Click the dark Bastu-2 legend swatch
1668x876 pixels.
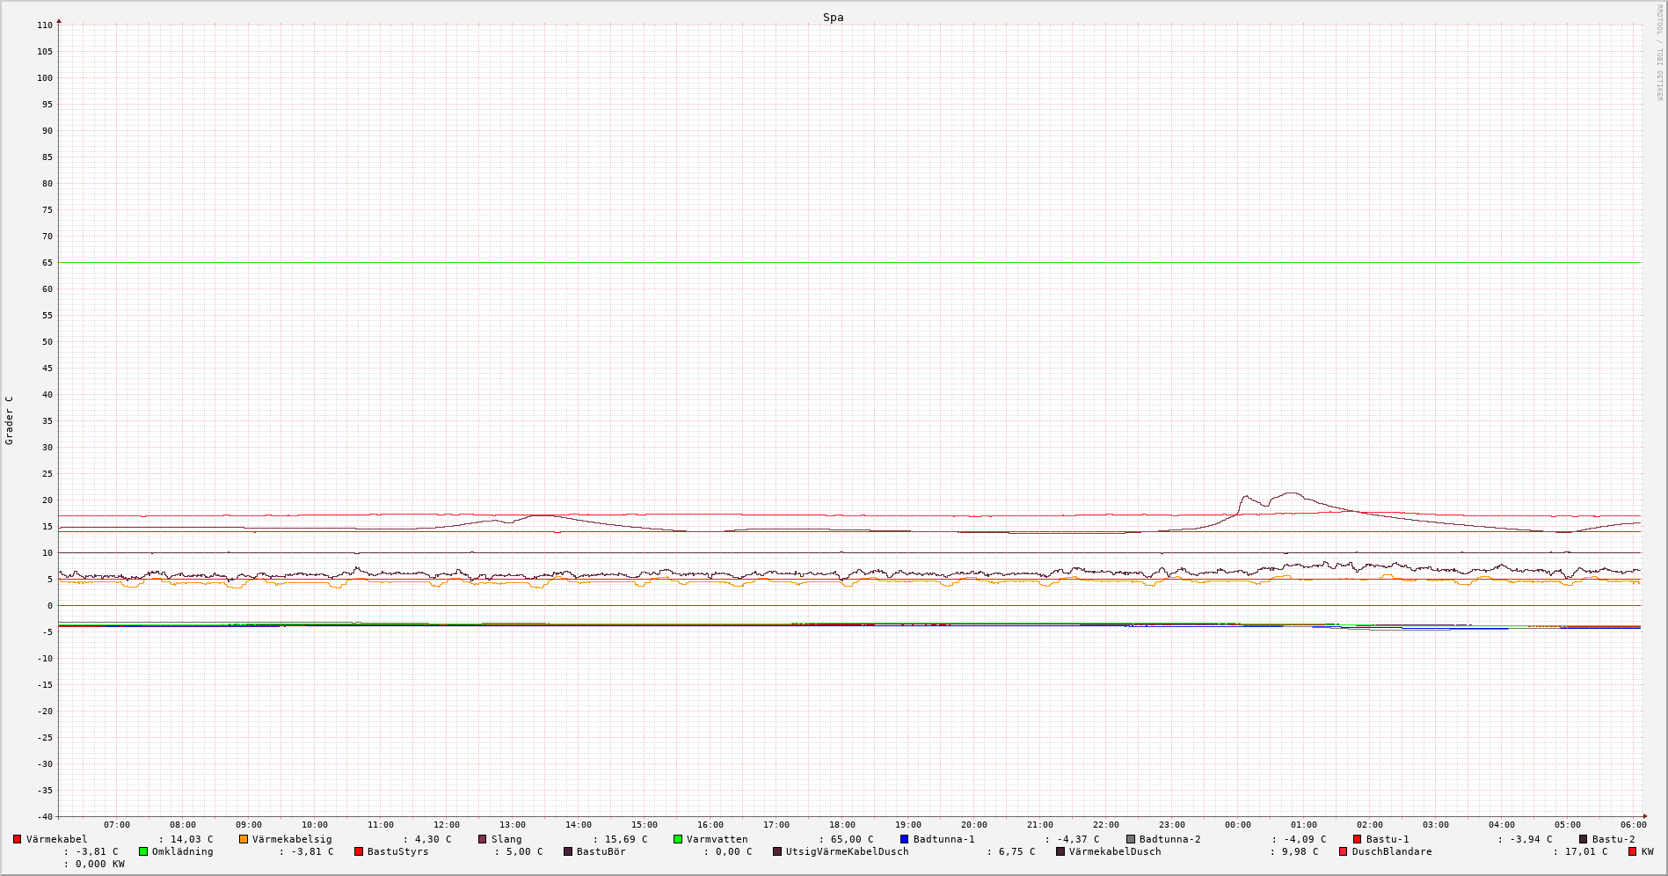[1584, 839]
